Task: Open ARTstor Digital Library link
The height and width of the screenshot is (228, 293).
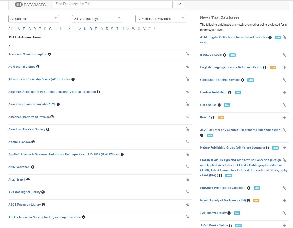Action: pyautogui.click(x=24, y=192)
